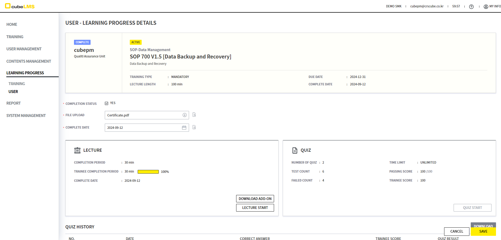The image size is (501, 240).
Task: Click the Complete Date input field
Action: (x=142, y=128)
